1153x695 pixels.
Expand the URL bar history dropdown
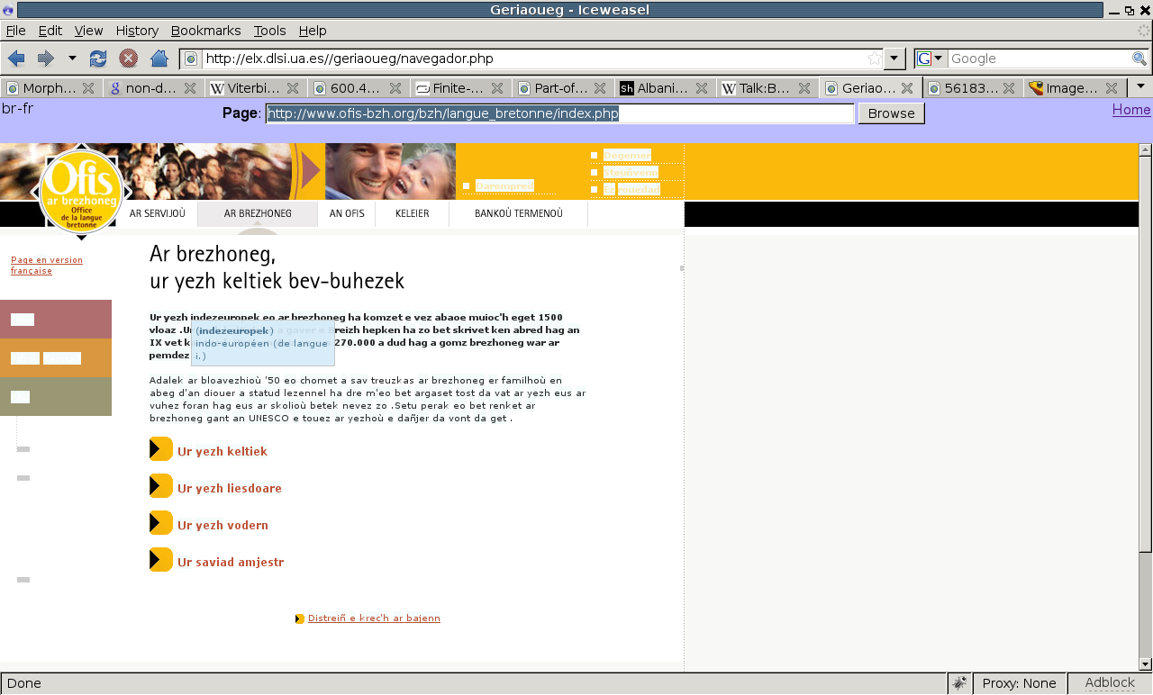coord(894,59)
